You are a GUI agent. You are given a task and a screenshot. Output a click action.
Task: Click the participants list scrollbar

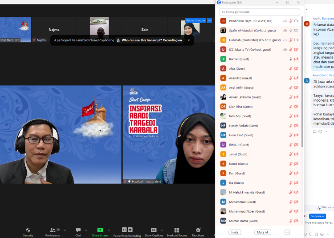tap(302, 82)
